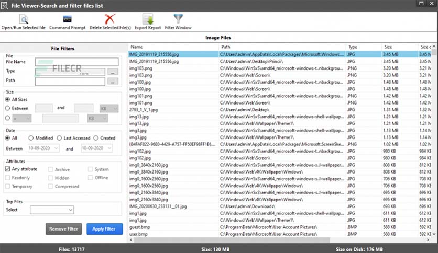Sort by the Name column header
The height and width of the screenshot is (253, 438).
click(173, 47)
